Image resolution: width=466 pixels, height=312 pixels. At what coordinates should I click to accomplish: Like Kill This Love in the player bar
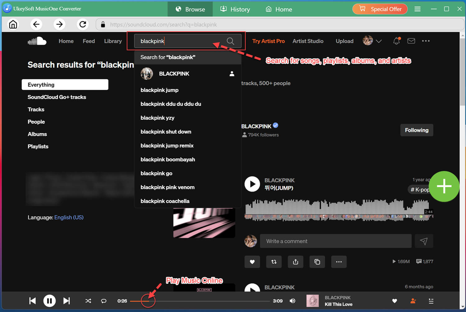pos(395,301)
